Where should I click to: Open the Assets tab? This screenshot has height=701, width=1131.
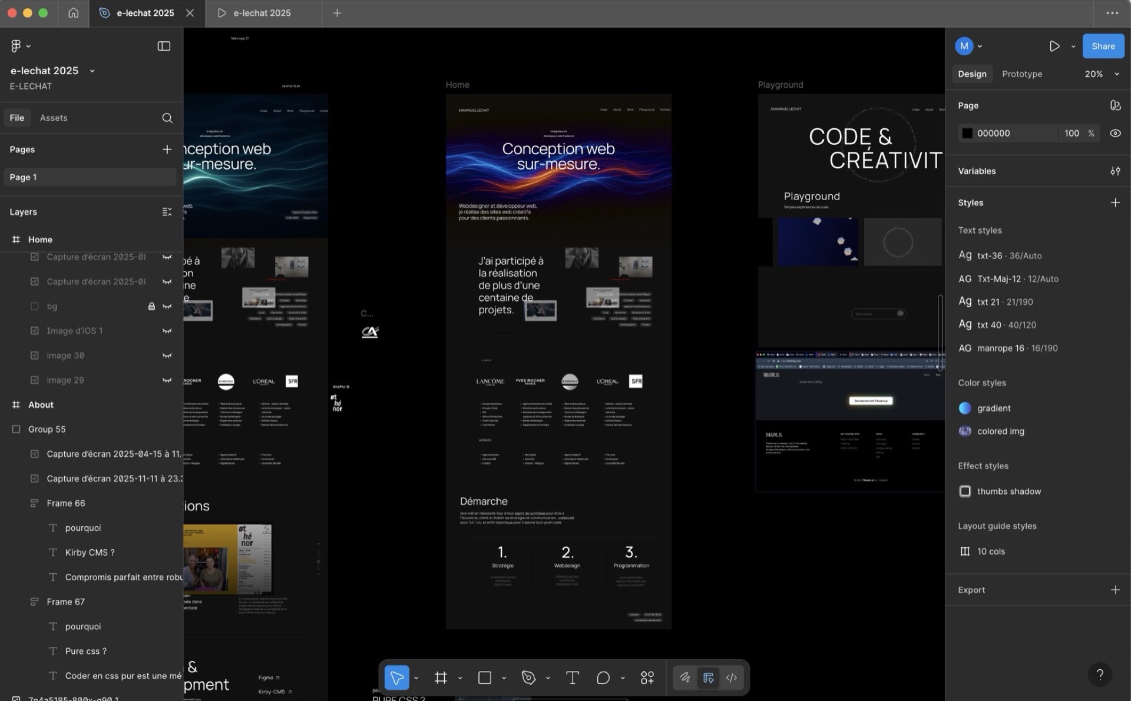53,118
